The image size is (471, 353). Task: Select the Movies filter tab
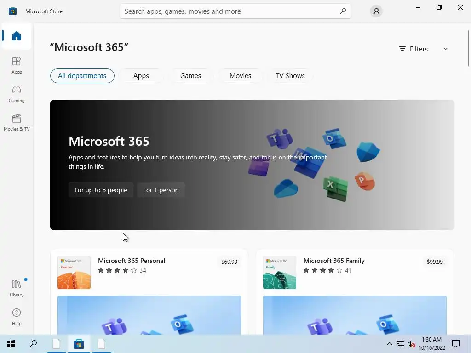(x=240, y=76)
